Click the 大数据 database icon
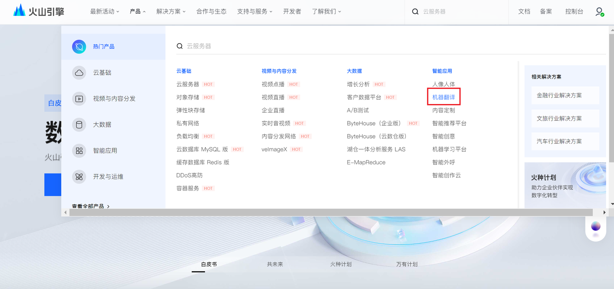Screen dimensions: 614x289 click(x=79, y=125)
